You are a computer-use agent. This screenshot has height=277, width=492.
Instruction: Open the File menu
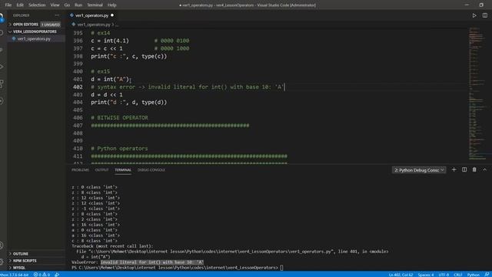(8, 5)
